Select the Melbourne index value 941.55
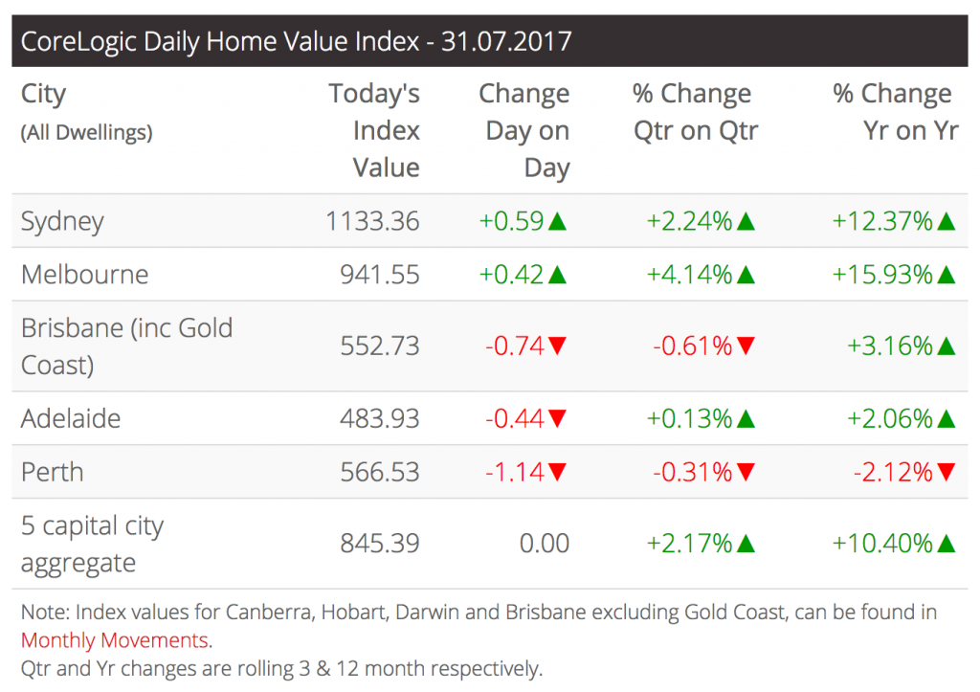Viewport: 980px width, 692px height. [x=380, y=276]
